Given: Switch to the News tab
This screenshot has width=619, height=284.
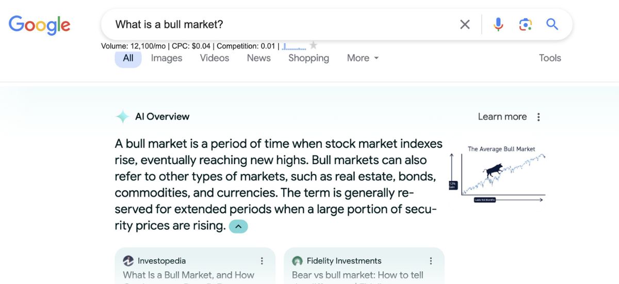Looking at the screenshot, I should [x=258, y=58].
